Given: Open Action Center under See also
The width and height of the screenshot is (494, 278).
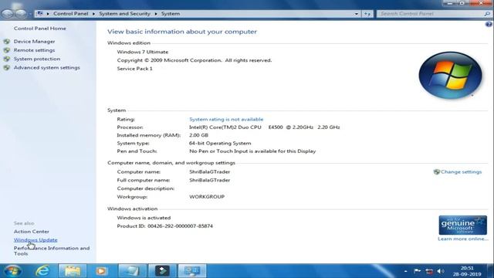Looking at the screenshot, I should [x=31, y=232].
